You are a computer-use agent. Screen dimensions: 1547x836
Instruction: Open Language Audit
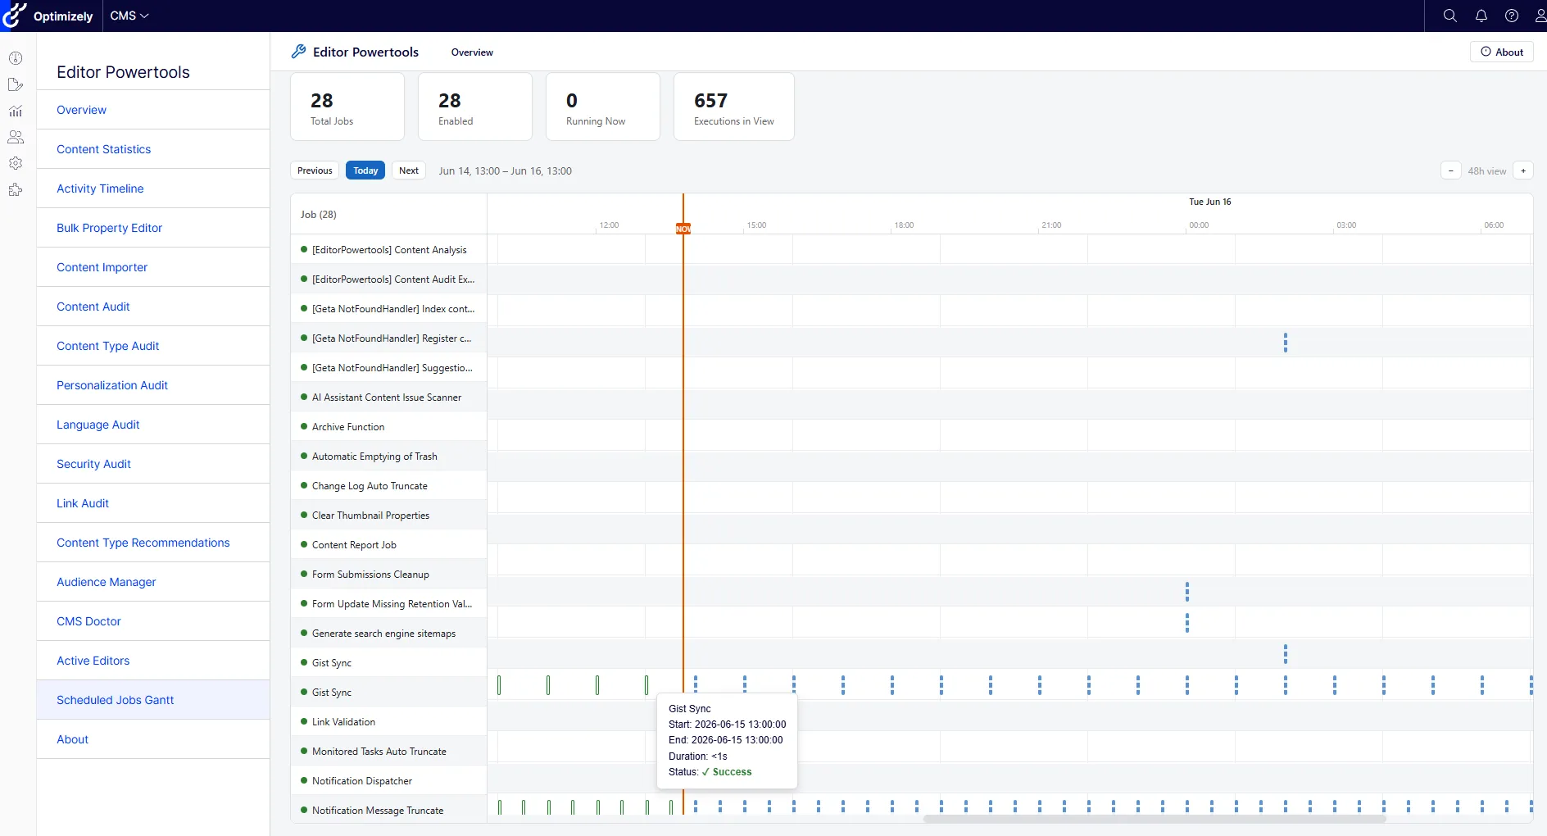point(153,425)
